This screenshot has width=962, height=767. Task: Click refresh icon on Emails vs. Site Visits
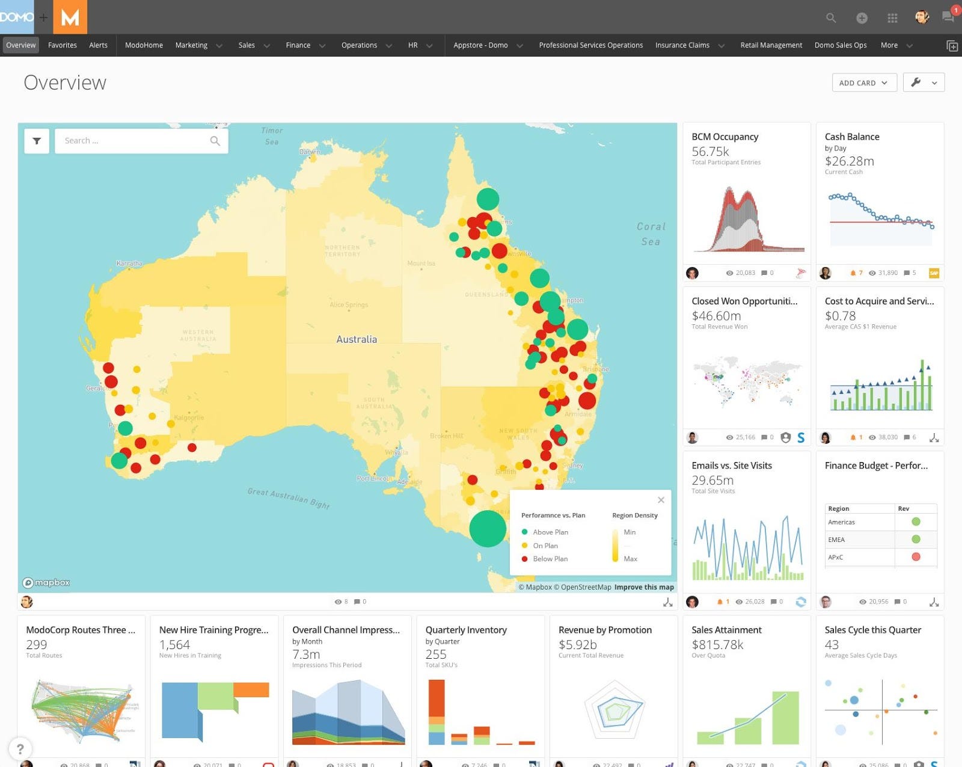coord(801,602)
